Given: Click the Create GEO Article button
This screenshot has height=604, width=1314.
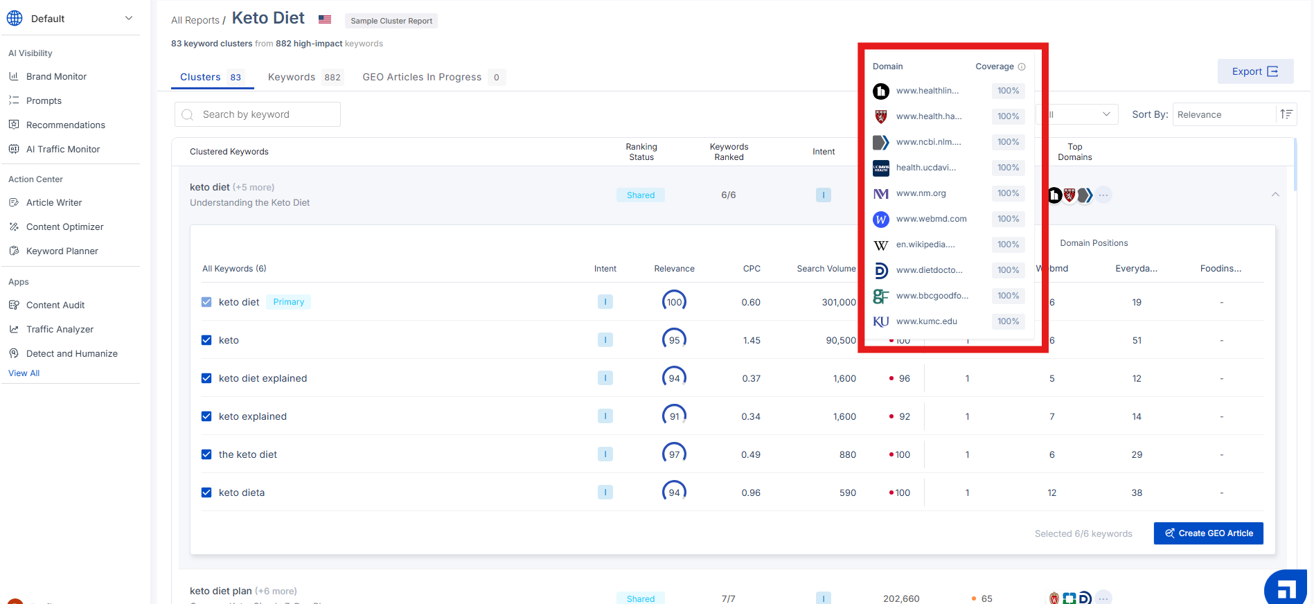Looking at the screenshot, I should (1208, 533).
